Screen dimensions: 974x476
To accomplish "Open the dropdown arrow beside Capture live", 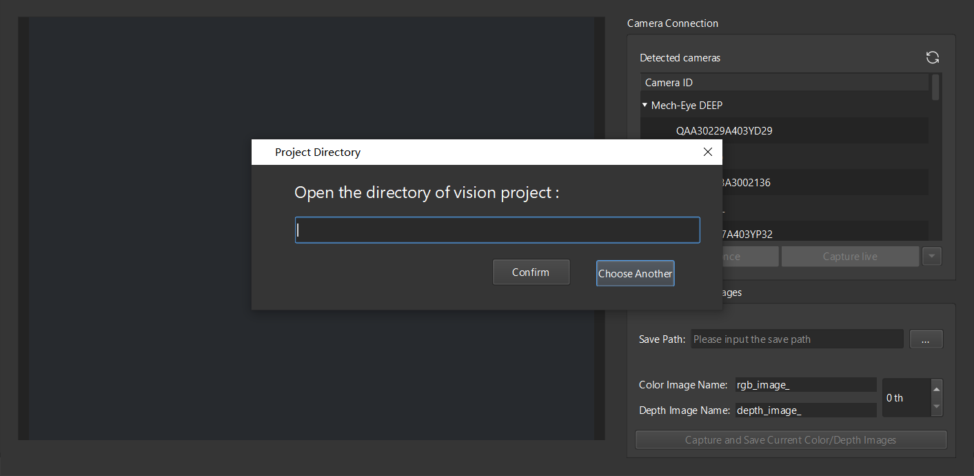I will coord(932,257).
